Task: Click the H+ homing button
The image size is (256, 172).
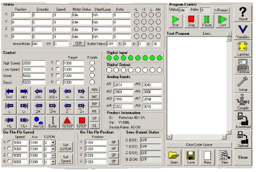Action: coord(82,93)
